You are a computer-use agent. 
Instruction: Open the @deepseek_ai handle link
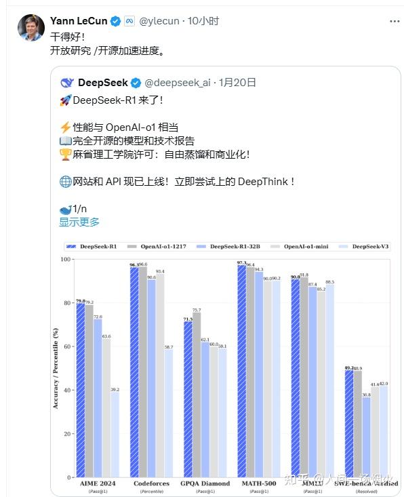[x=178, y=83]
